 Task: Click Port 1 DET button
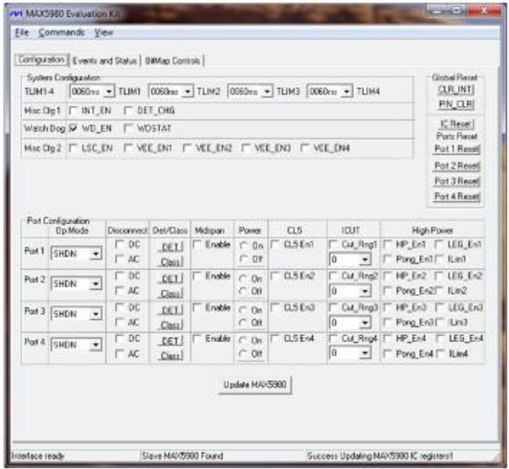[170, 247]
